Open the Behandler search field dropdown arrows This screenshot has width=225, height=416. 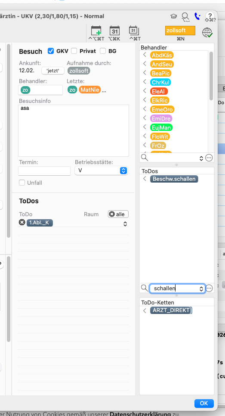click(201, 158)
